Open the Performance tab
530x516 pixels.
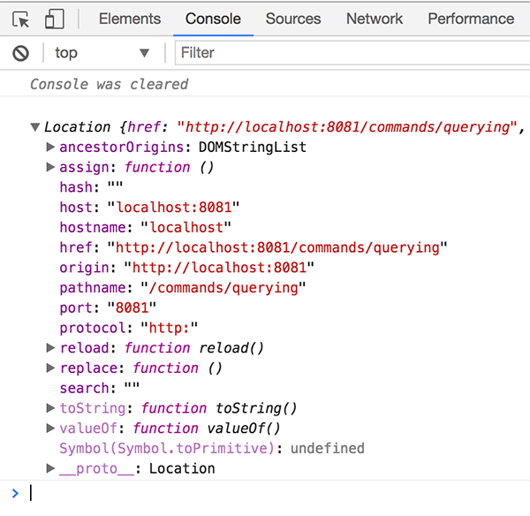click(470, 19)
